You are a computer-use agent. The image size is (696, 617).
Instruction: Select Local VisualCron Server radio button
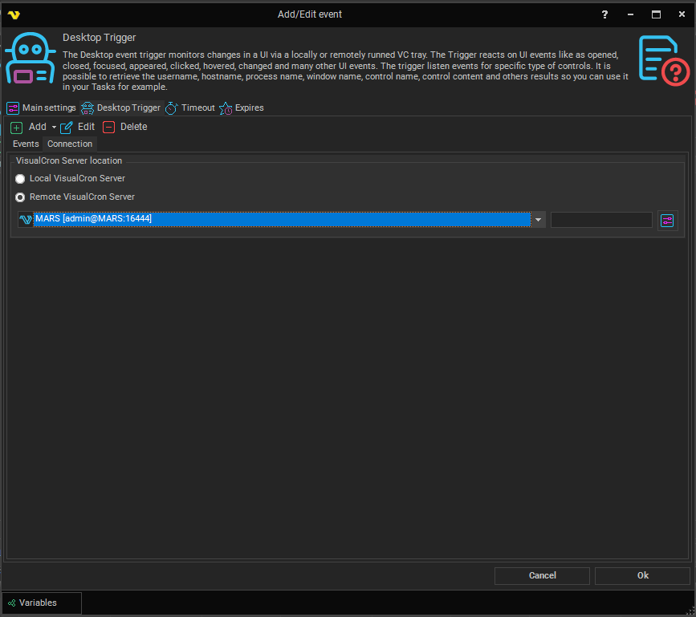coord(20,179)
